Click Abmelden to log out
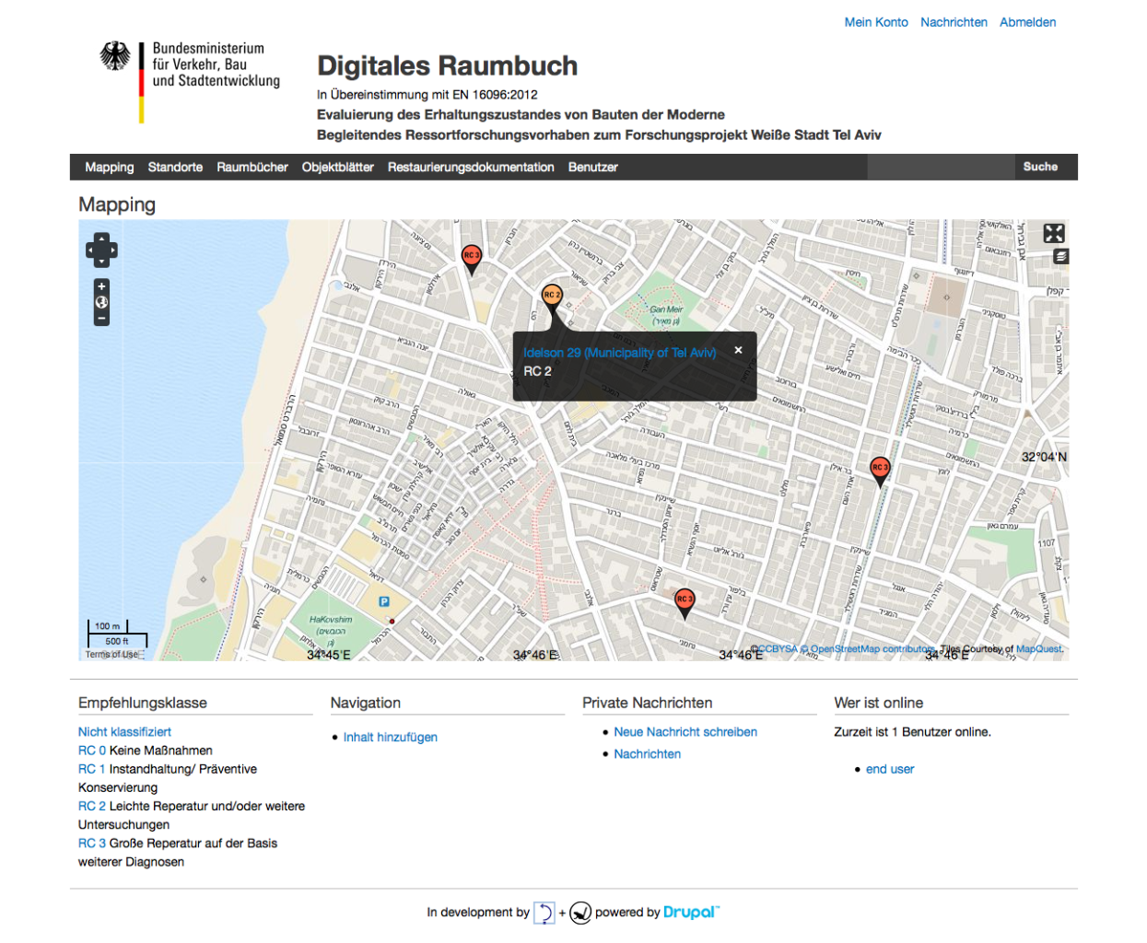 point(1027,22)
